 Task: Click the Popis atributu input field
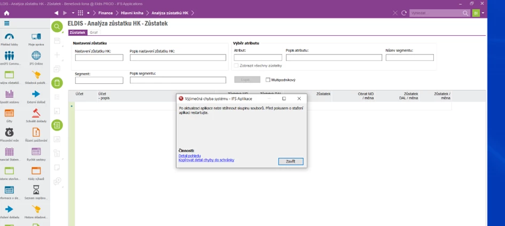point(334,58)
